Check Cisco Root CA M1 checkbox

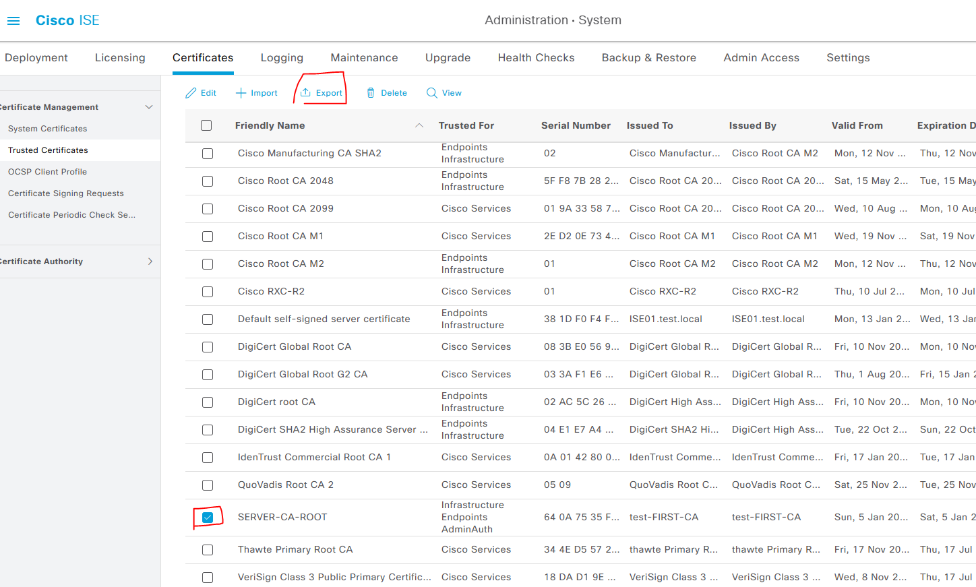click(x=208, y=237)
